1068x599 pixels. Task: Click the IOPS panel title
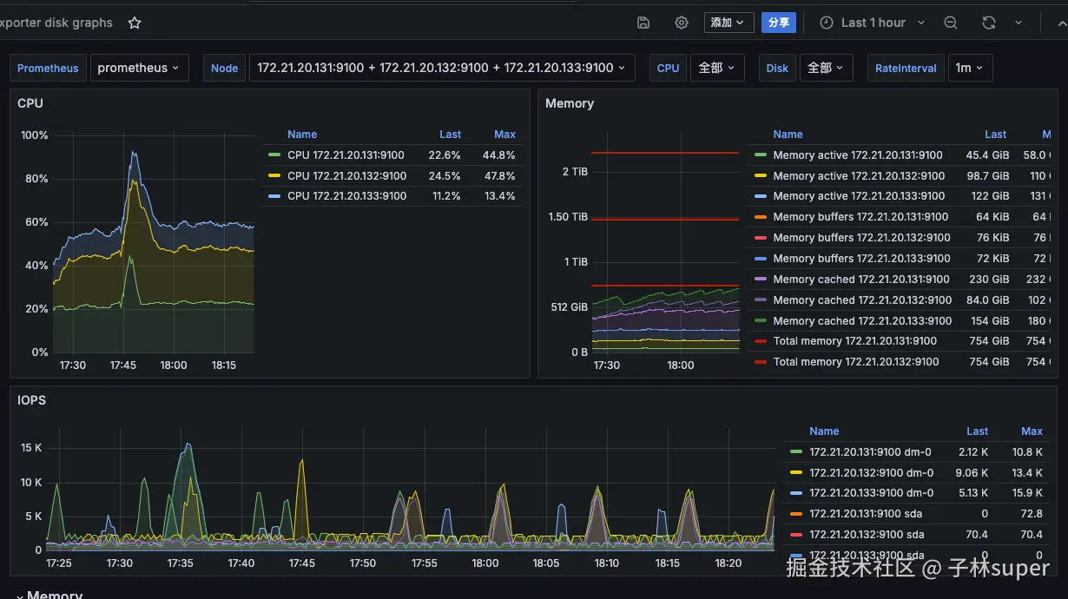(32, 400)
